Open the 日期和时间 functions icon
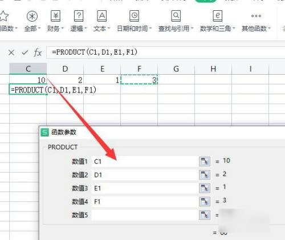Viewport: 285px width, 240px height. tap(135, 16)
